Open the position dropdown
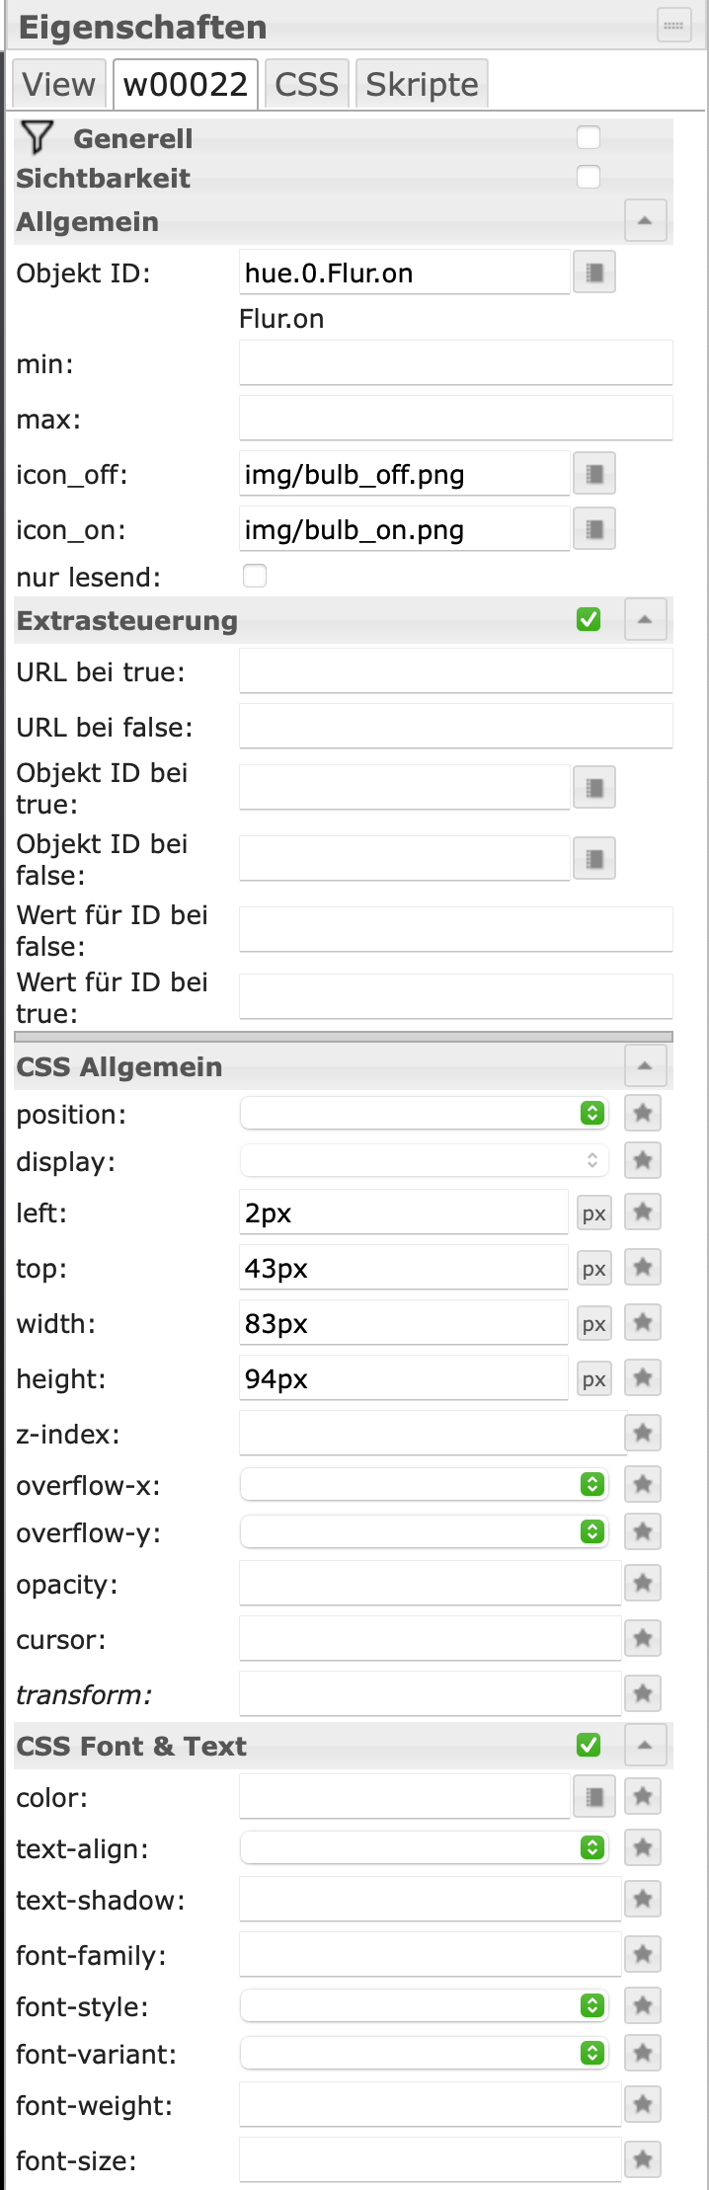The image size is (709, 2190). point(424,1114)
